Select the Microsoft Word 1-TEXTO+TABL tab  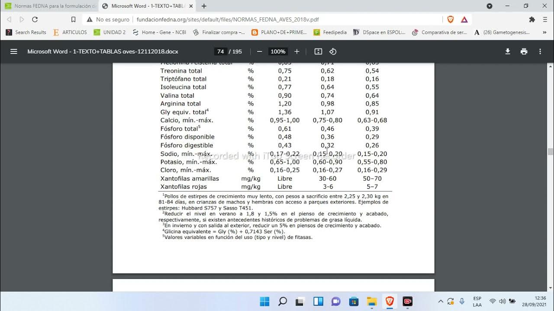click(148, 6)
